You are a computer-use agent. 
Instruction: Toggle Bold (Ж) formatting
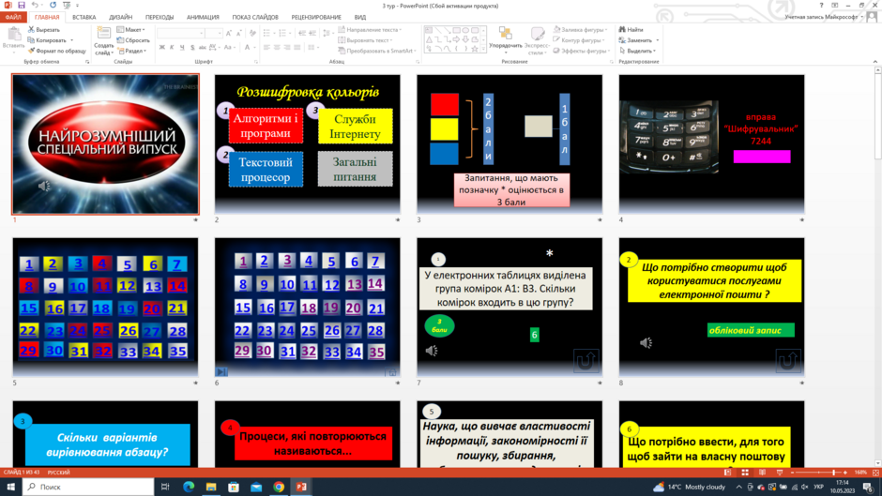[x=162, y=48]
